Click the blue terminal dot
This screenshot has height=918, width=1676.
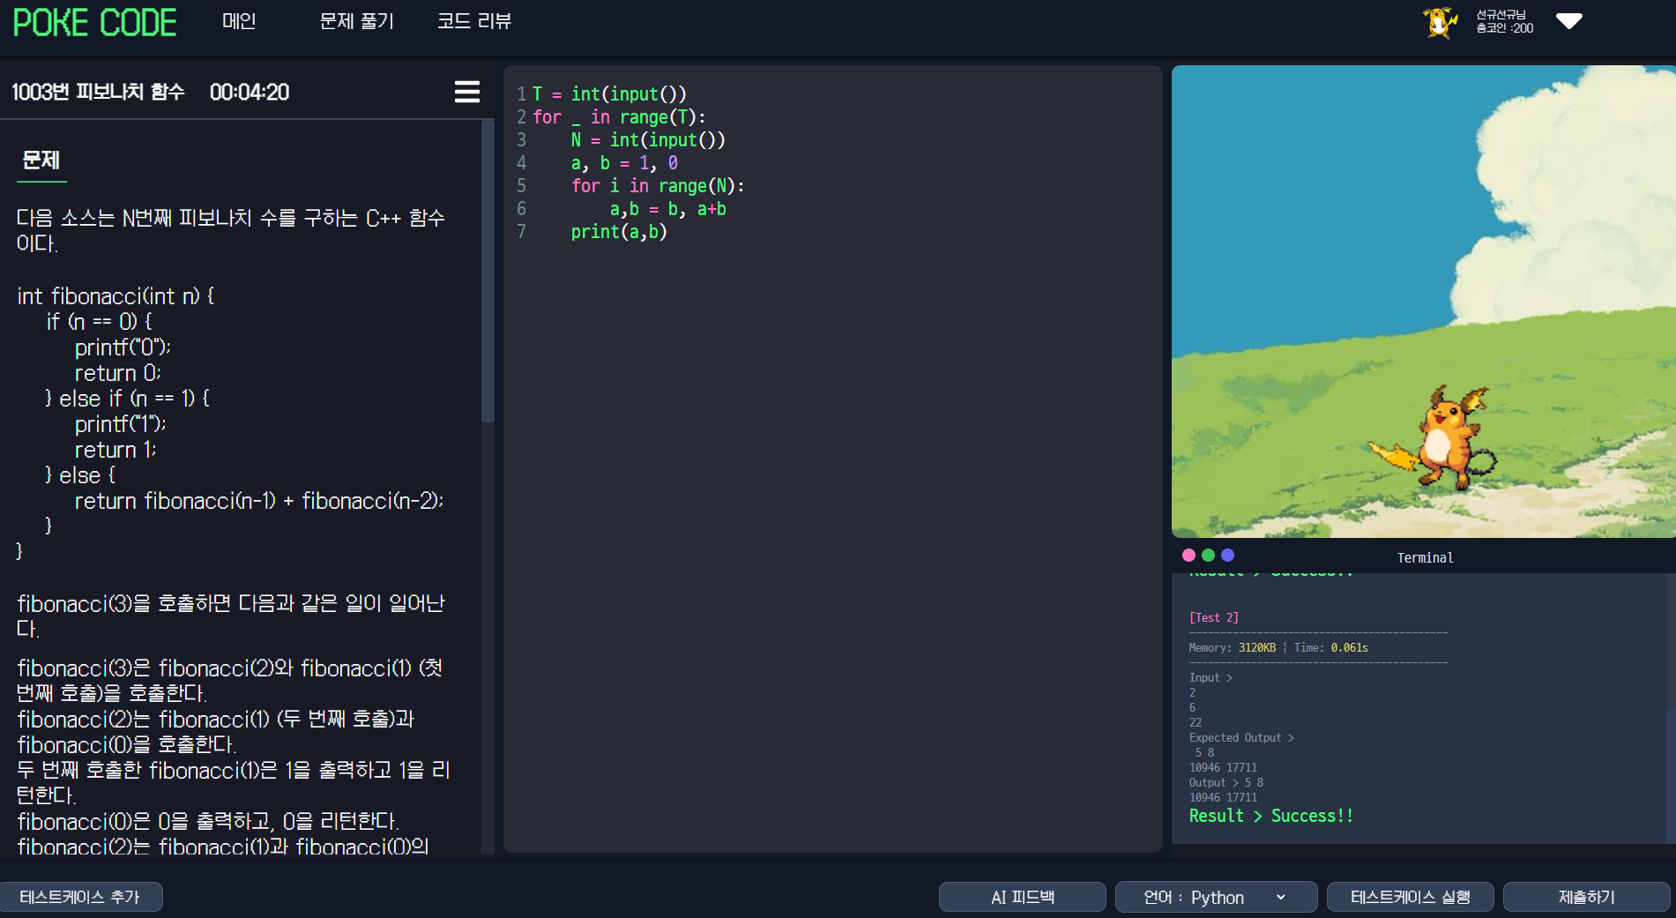click(1227, 555)
